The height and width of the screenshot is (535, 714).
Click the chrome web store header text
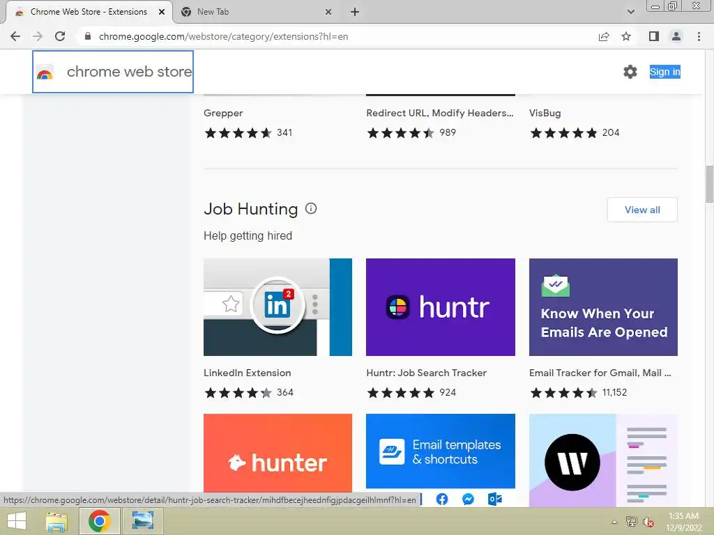(x=129, y=72)
